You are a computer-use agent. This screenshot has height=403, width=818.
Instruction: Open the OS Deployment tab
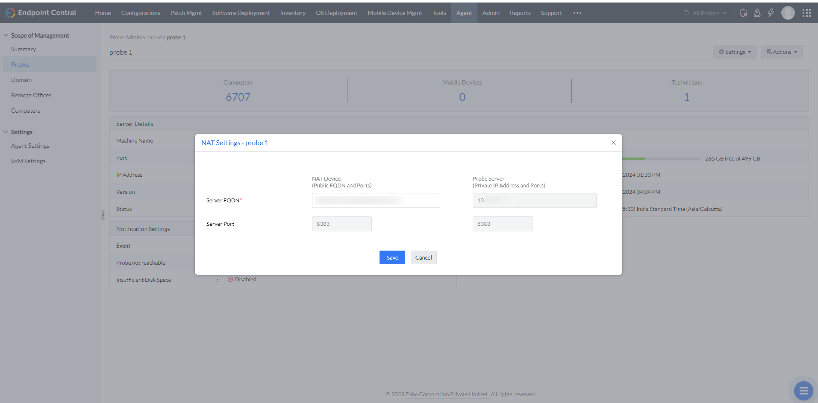click(337, 13)
